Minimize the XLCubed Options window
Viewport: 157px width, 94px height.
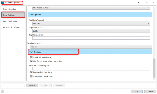click(139, 2)
